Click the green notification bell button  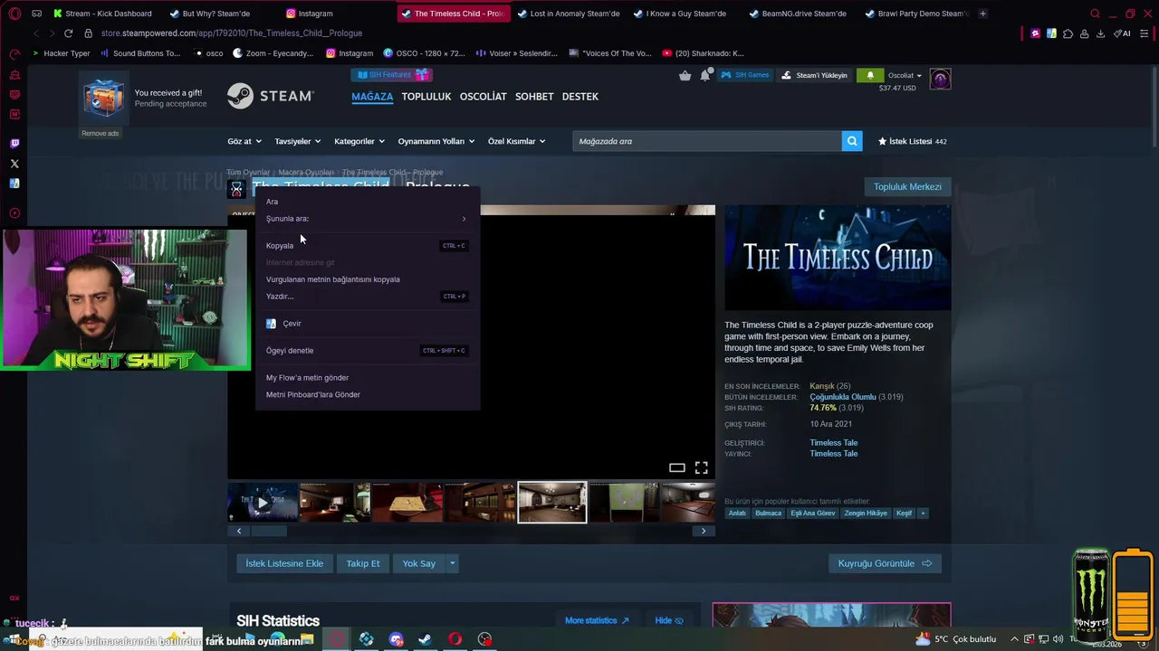point(870,75)
